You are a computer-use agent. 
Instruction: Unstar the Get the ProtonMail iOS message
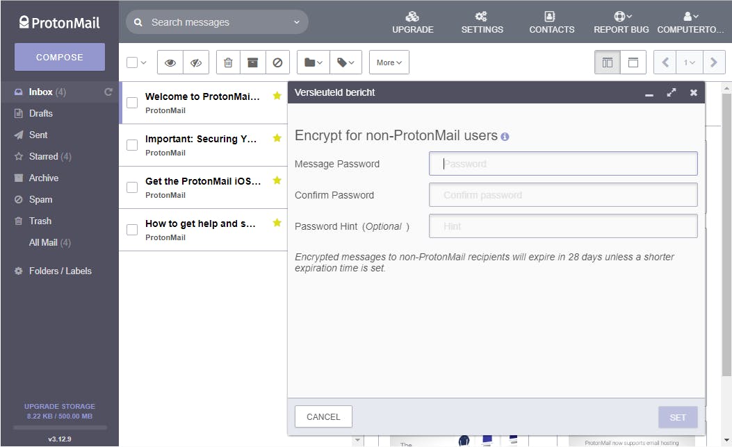277,180
